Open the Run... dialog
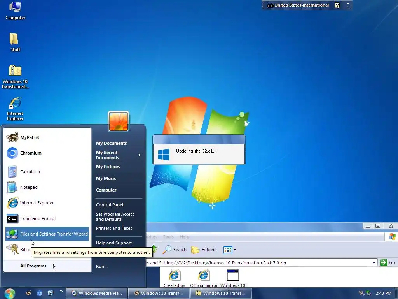Image resolution: width=398 pixels, height=299 pixels. coord(102,266)
